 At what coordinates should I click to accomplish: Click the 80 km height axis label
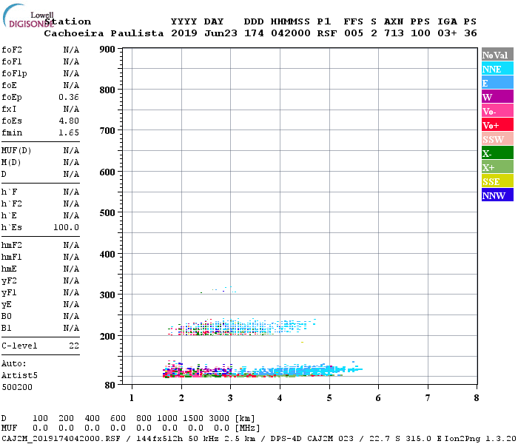110,386
